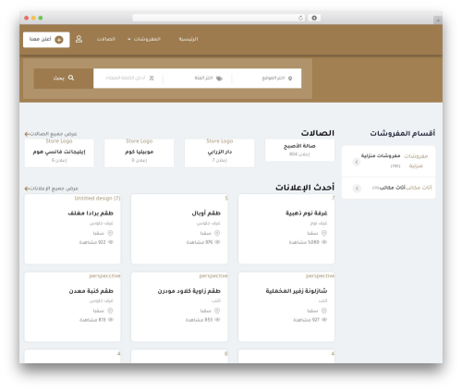Expand مفروشات منزلية category chevron
Screen dimensions: 462x391
pos(357,162)
